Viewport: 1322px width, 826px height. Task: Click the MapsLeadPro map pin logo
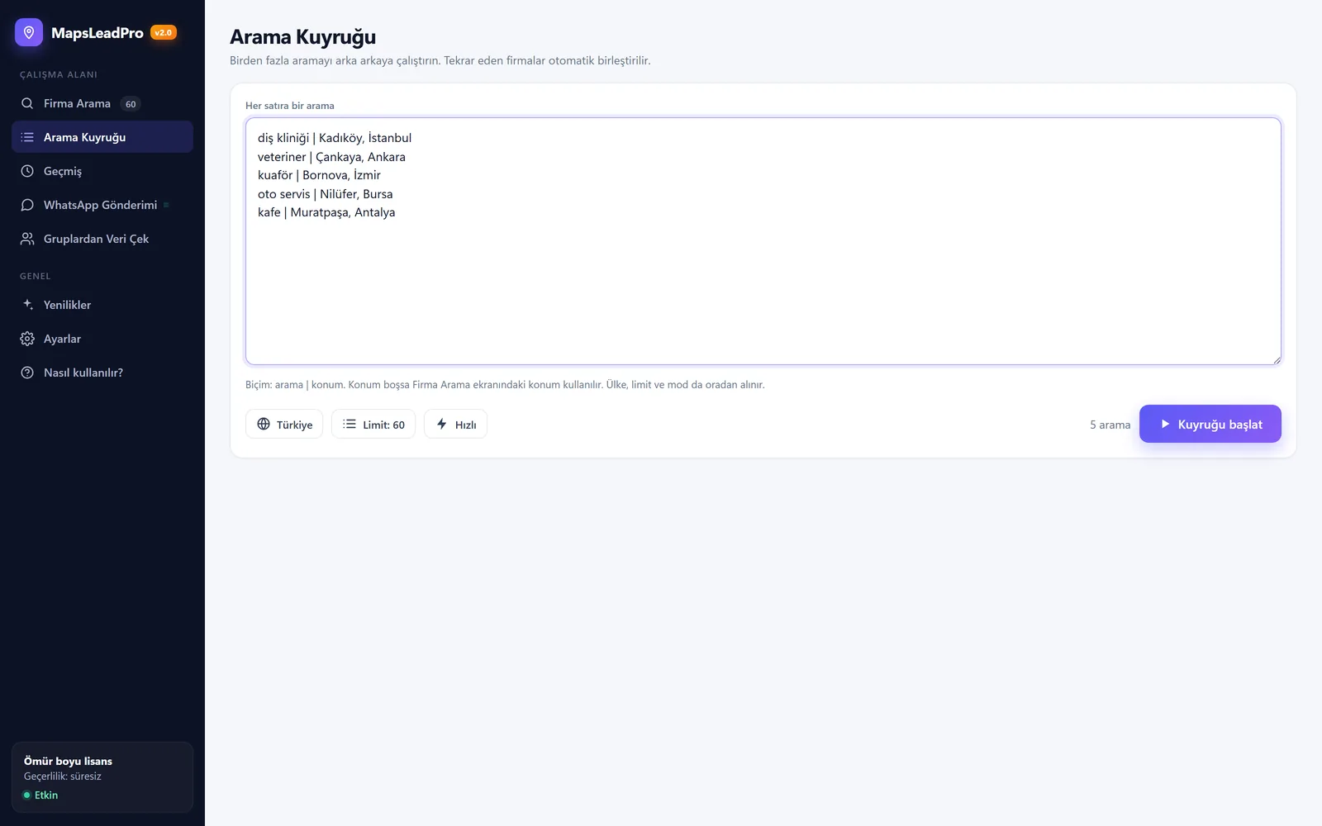pyautogui.click(x=29, y=32)
